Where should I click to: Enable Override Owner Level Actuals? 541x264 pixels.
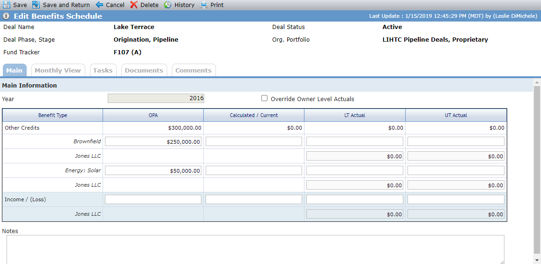(x=264, y=98)
